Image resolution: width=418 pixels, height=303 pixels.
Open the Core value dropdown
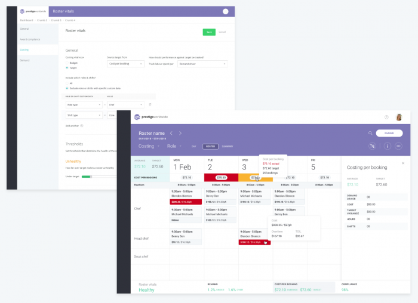click(x=112, y=115)
